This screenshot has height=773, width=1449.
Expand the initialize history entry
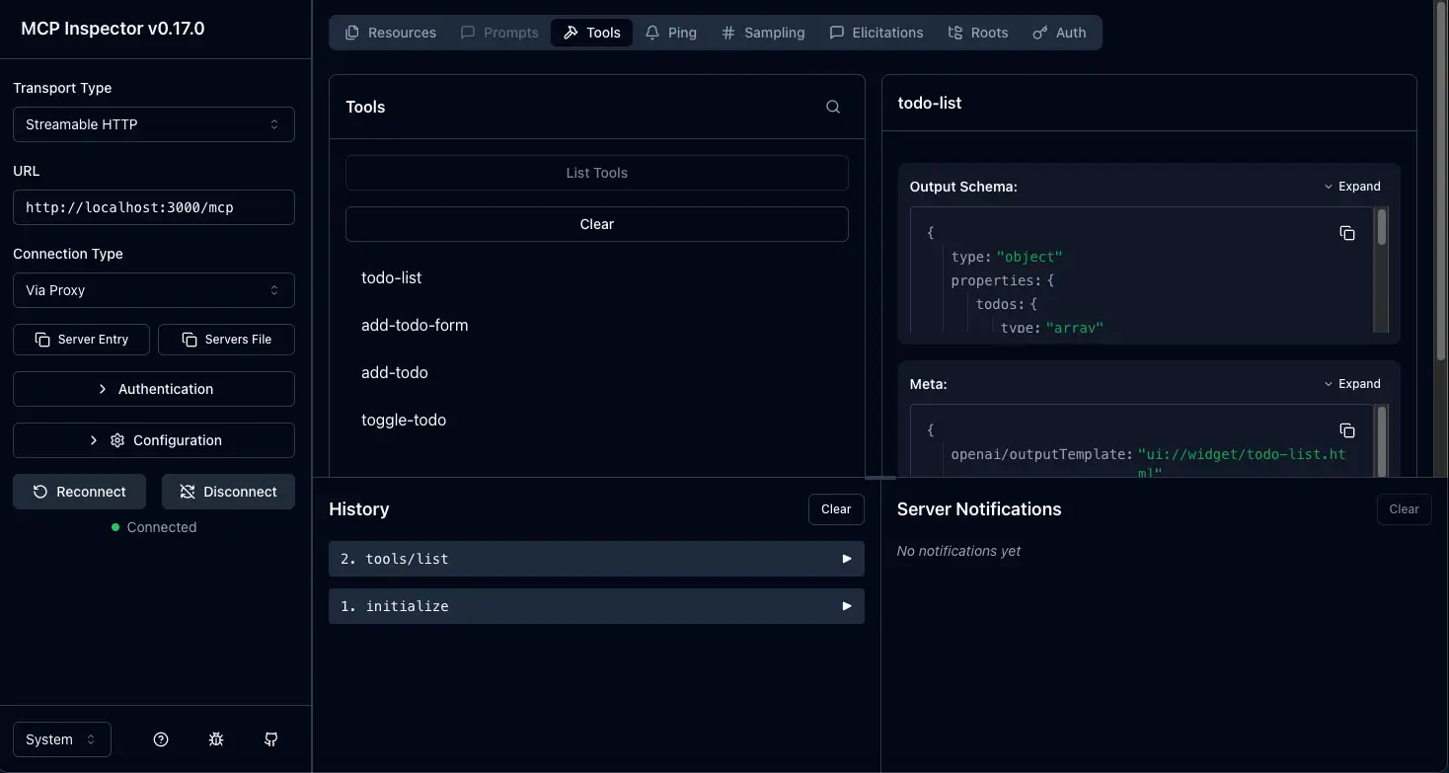click(596, 606)
